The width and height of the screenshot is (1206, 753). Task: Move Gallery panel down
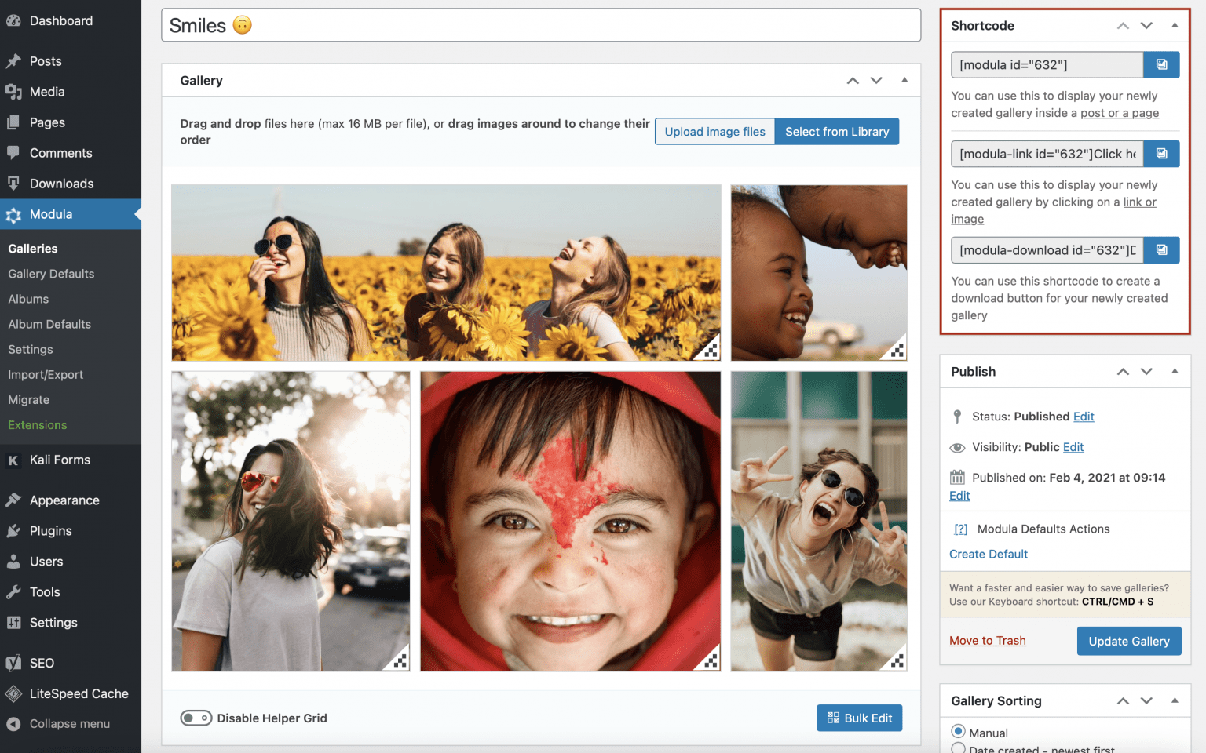click(x=876, y=81)
